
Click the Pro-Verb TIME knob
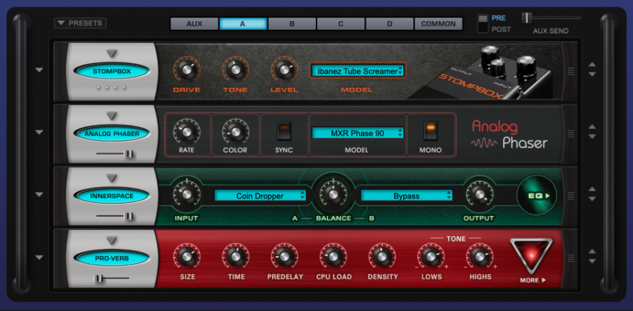tap(235, 256)
